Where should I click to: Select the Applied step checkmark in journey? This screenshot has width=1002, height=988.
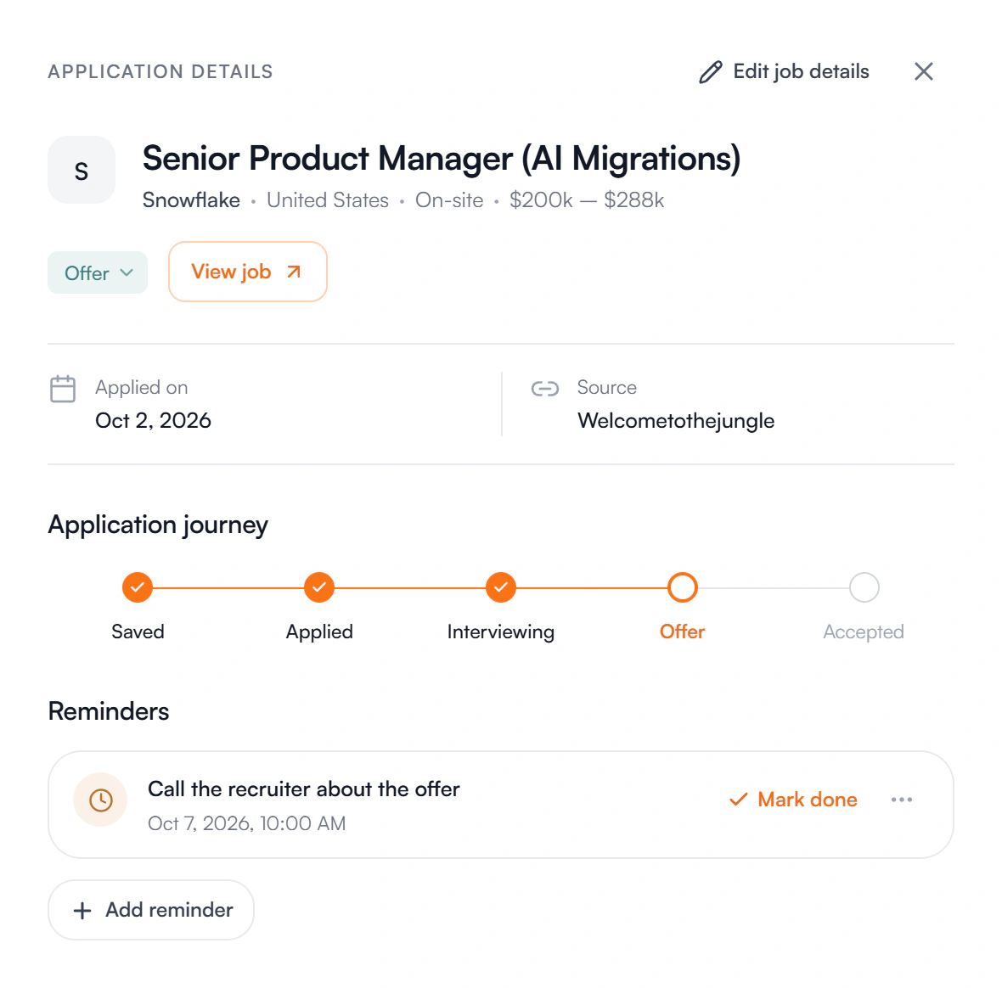(x=319, y=587)
